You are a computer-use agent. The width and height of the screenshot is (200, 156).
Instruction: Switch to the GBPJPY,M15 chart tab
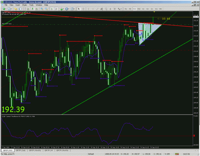pyautogui.click(x=8, y=150)
